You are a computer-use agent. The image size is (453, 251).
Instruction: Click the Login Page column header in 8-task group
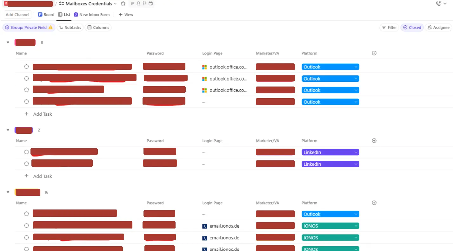212,53
